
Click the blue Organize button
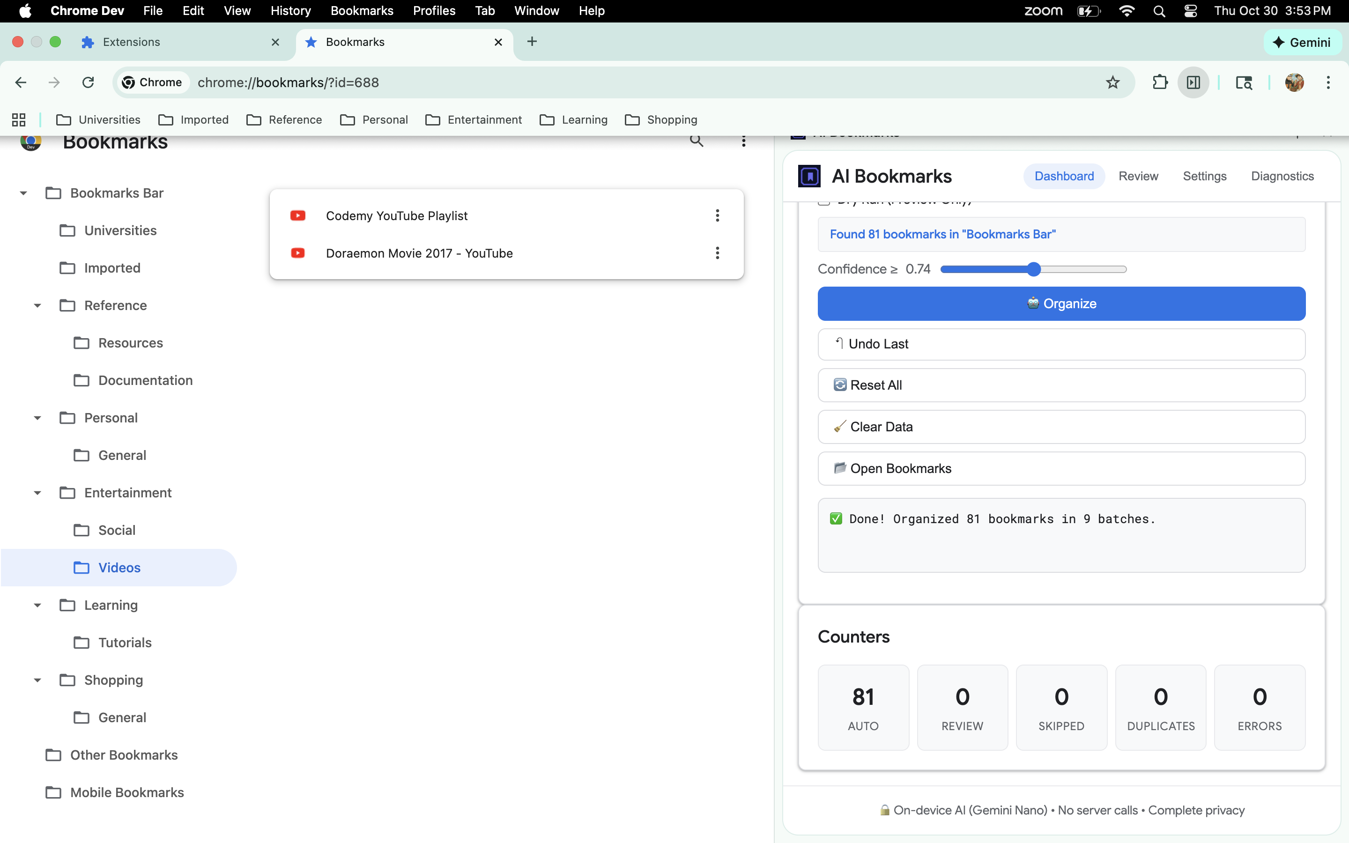pyautogui.click(x=1061, y=304)
